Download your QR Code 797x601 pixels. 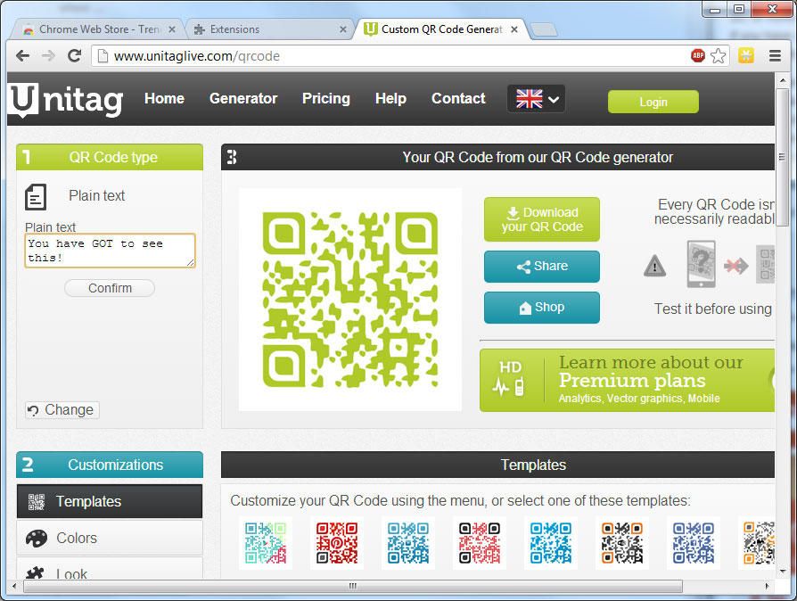coord(542,219)
